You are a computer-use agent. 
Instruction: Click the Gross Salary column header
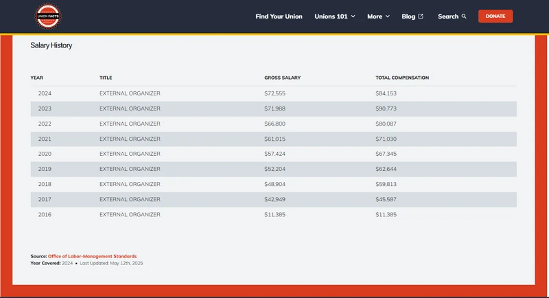click(x=282, y=78)
